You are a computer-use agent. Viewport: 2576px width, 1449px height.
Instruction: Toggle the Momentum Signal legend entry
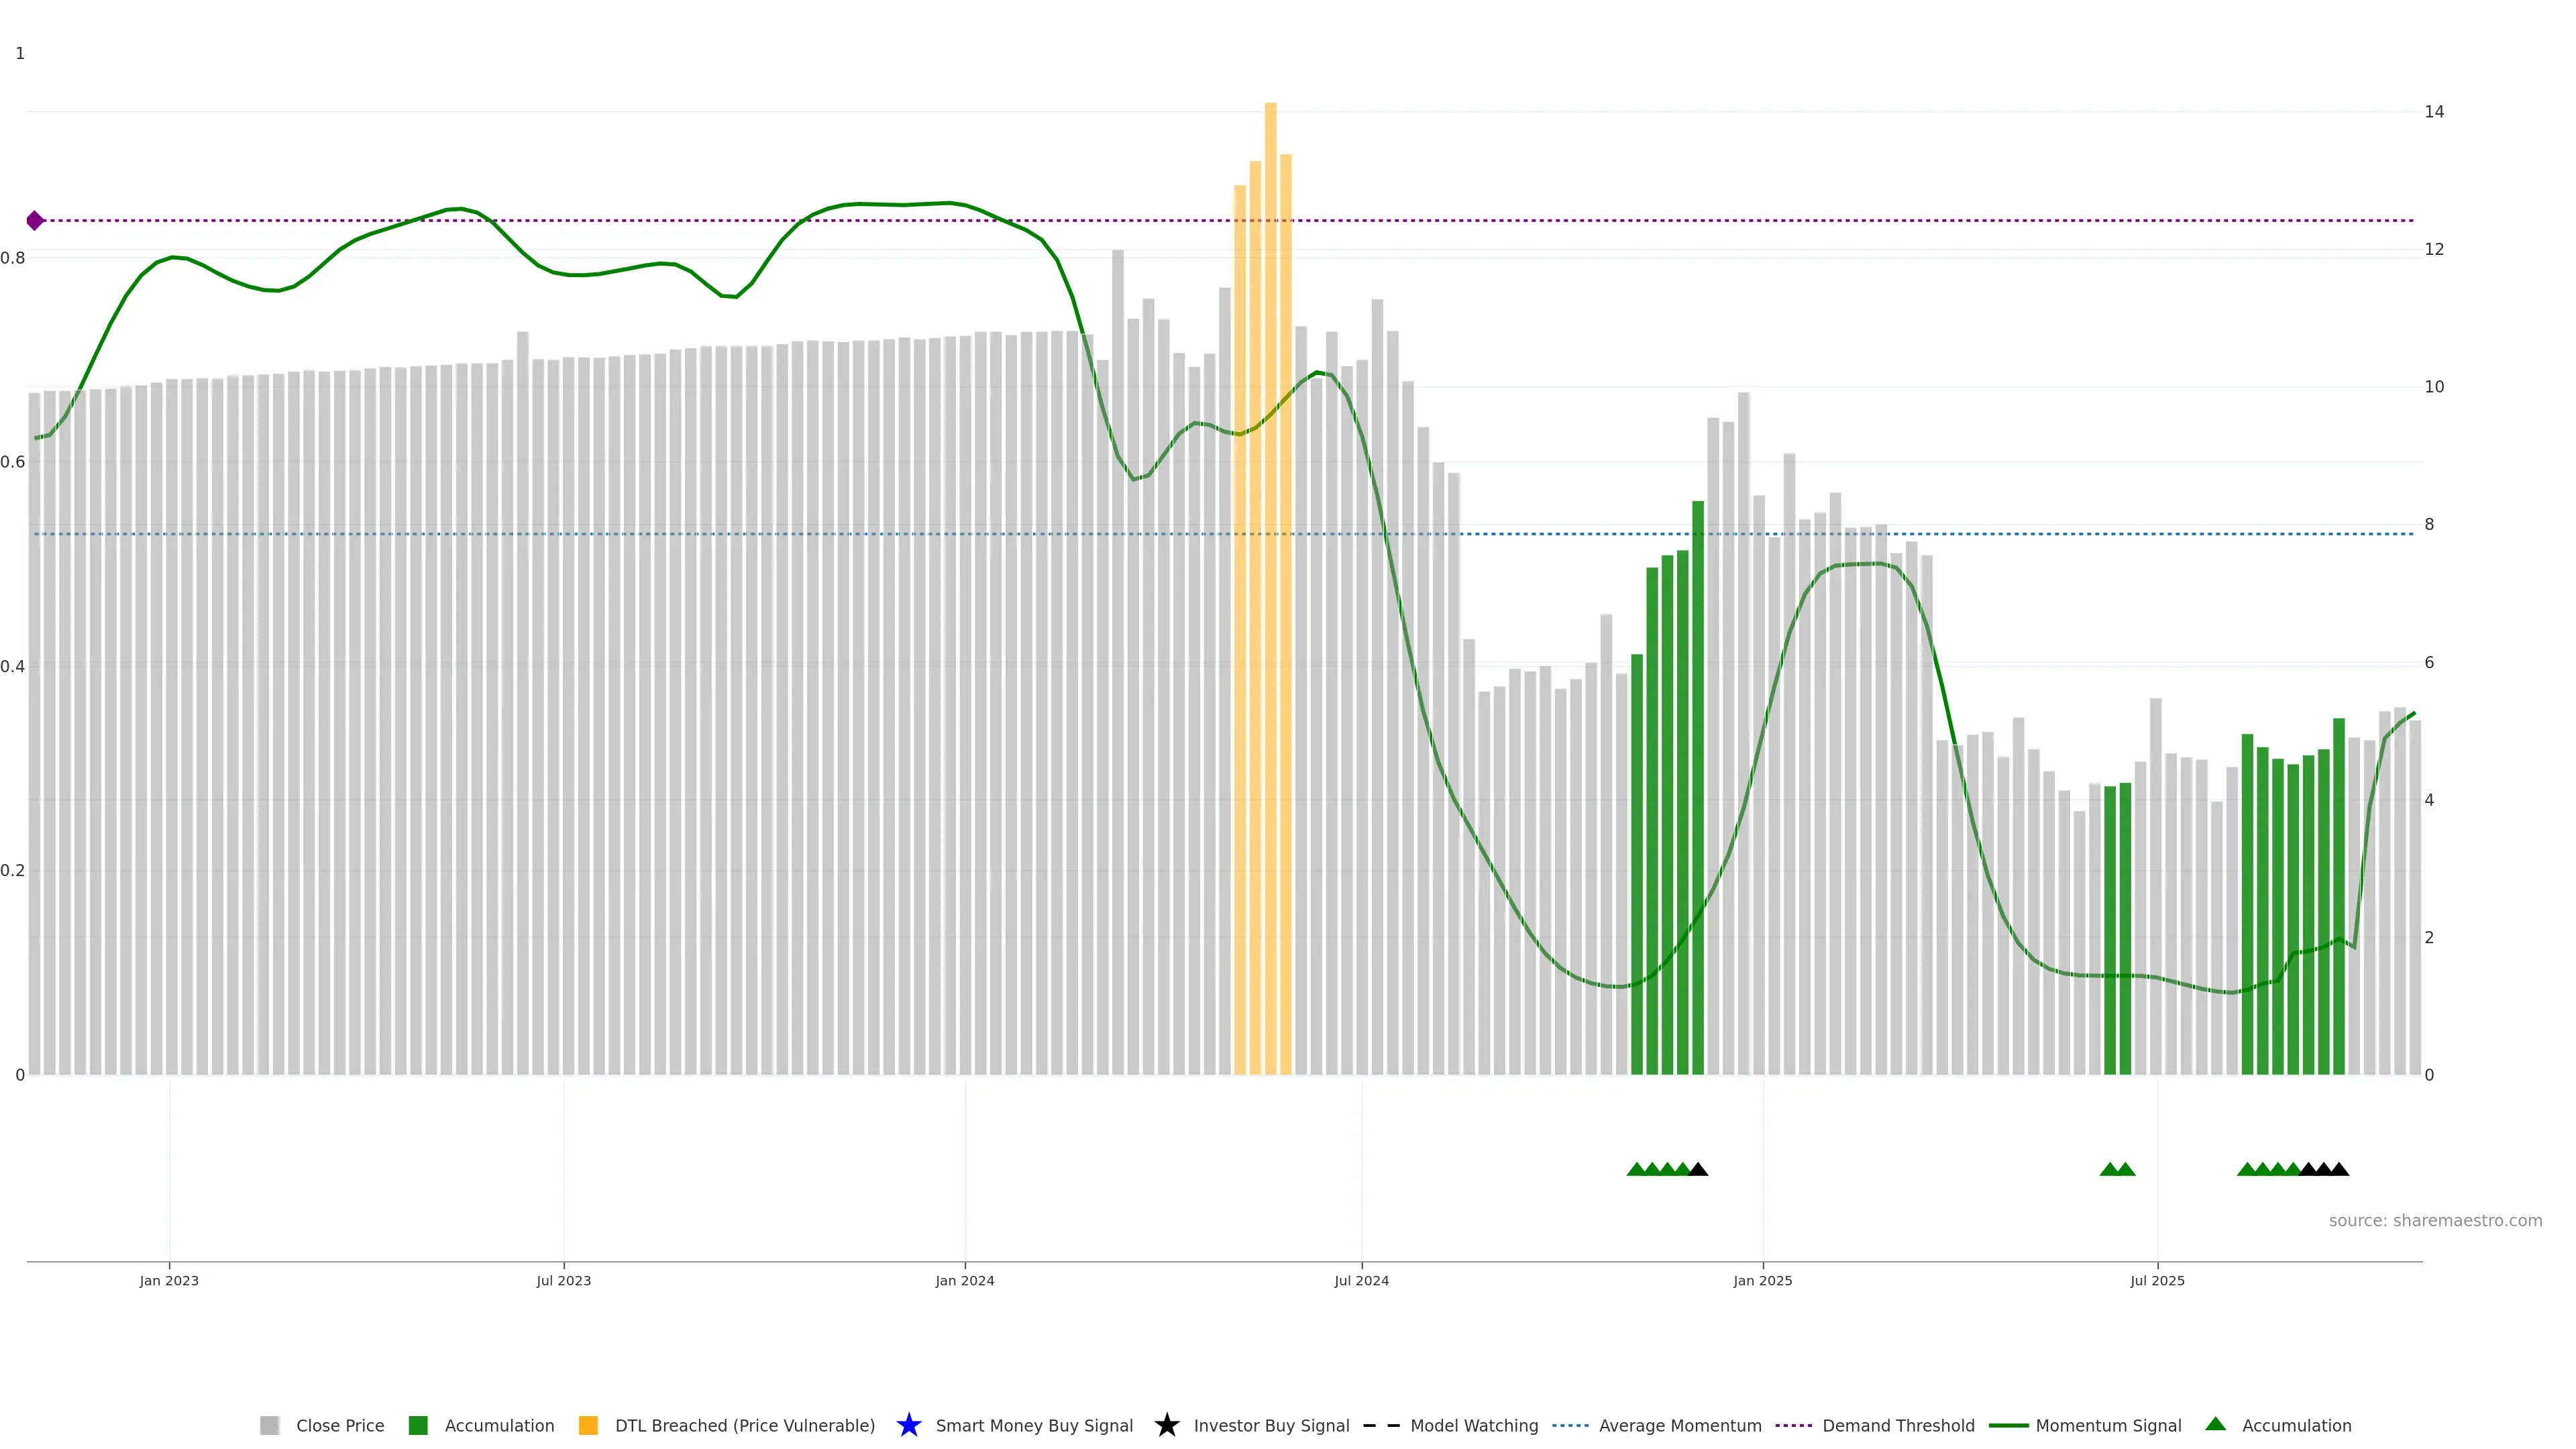point(2107,1425)
